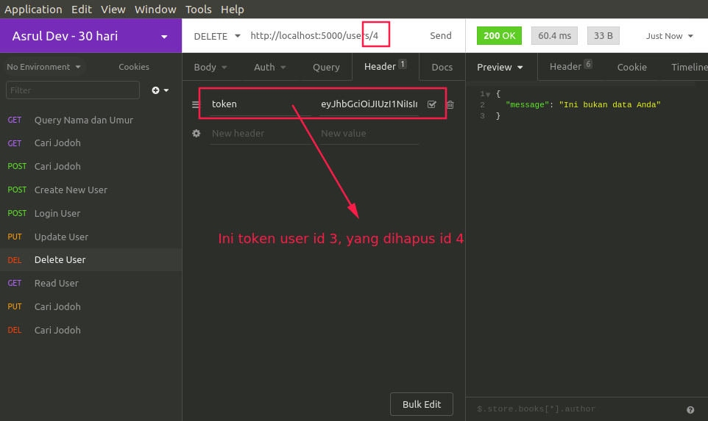Open the Application menu
The image size is (708, 421).
pyautogui.click(x=33, y=9)
